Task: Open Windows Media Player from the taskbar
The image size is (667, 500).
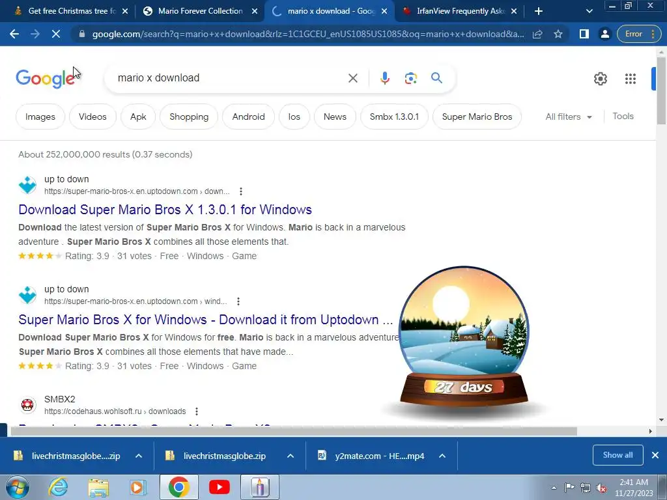Action: pos(138,487)
